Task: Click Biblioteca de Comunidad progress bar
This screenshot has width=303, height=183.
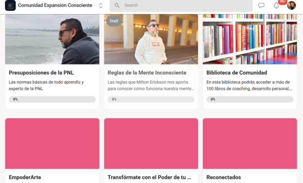Action: pyautogui.click(x=250, y=100)
